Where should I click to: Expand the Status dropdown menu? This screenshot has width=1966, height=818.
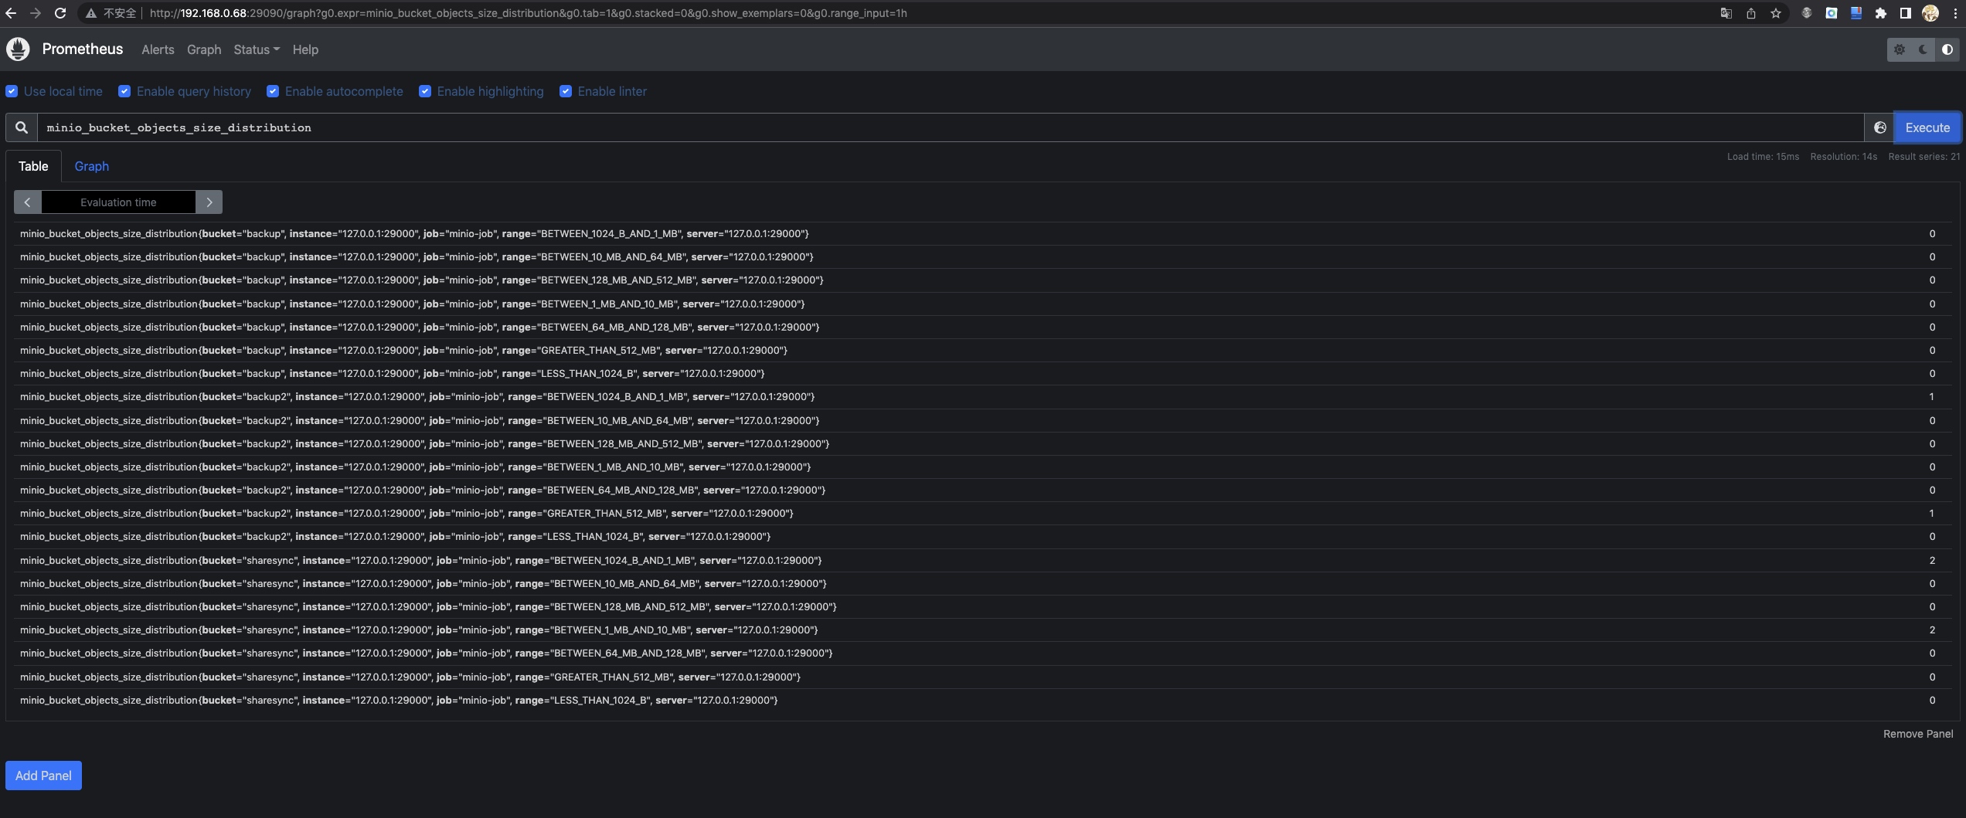click(257, 49)
